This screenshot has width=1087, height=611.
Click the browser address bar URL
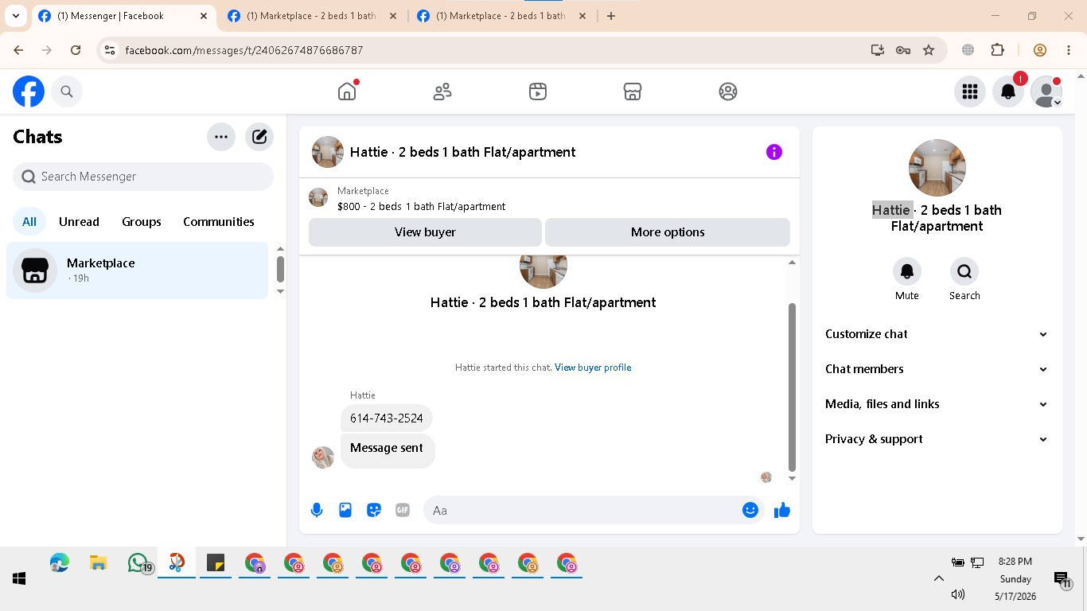point(244,50)
